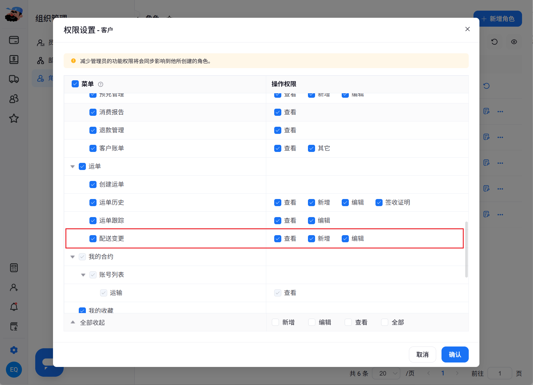Open the notification bell icon
The image size is (533, 385).
(14, 307)
